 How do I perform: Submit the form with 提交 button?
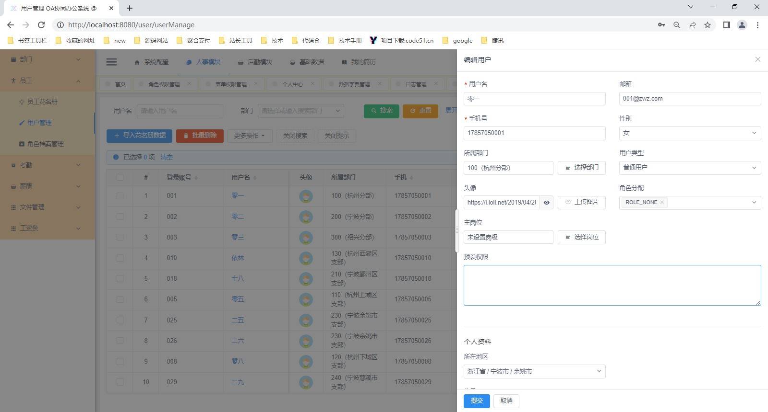coord(477,401)
